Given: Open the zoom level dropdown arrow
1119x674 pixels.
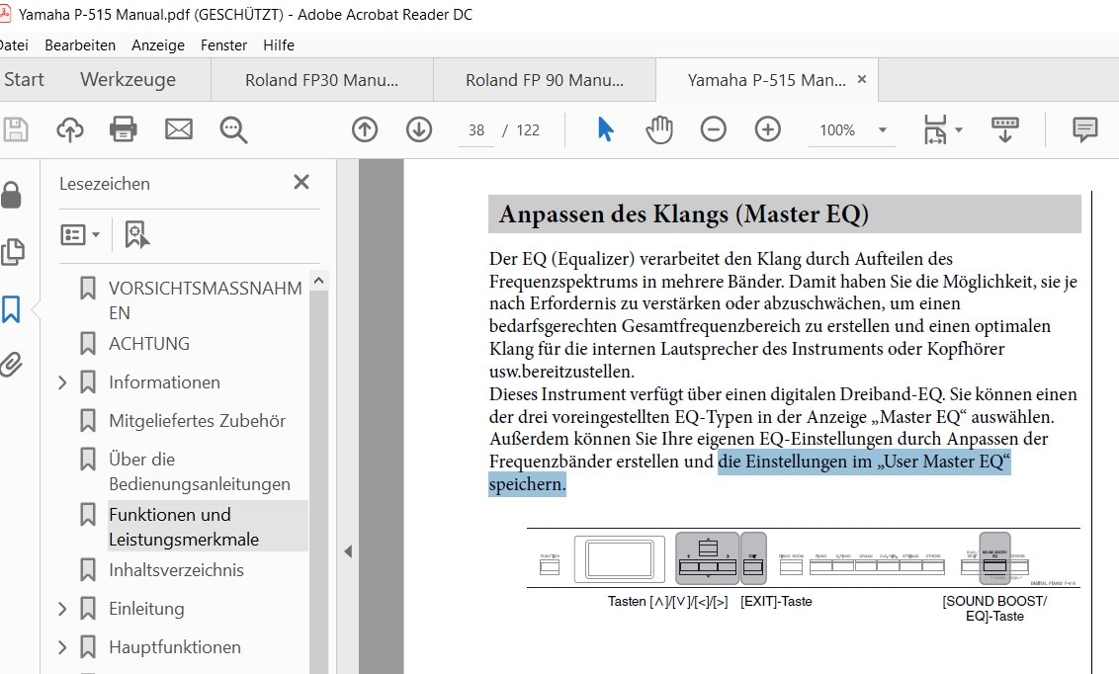Looking at the screenshot, I should (883, 129).
